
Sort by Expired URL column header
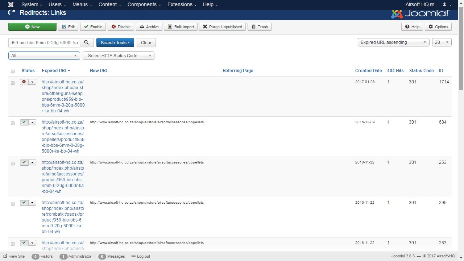56,71
